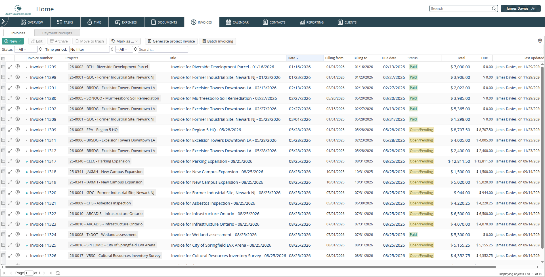Viewport: 545px width, 277px height.
Task: Open the Expenses section in navigation
Action: tap(126, 22)
